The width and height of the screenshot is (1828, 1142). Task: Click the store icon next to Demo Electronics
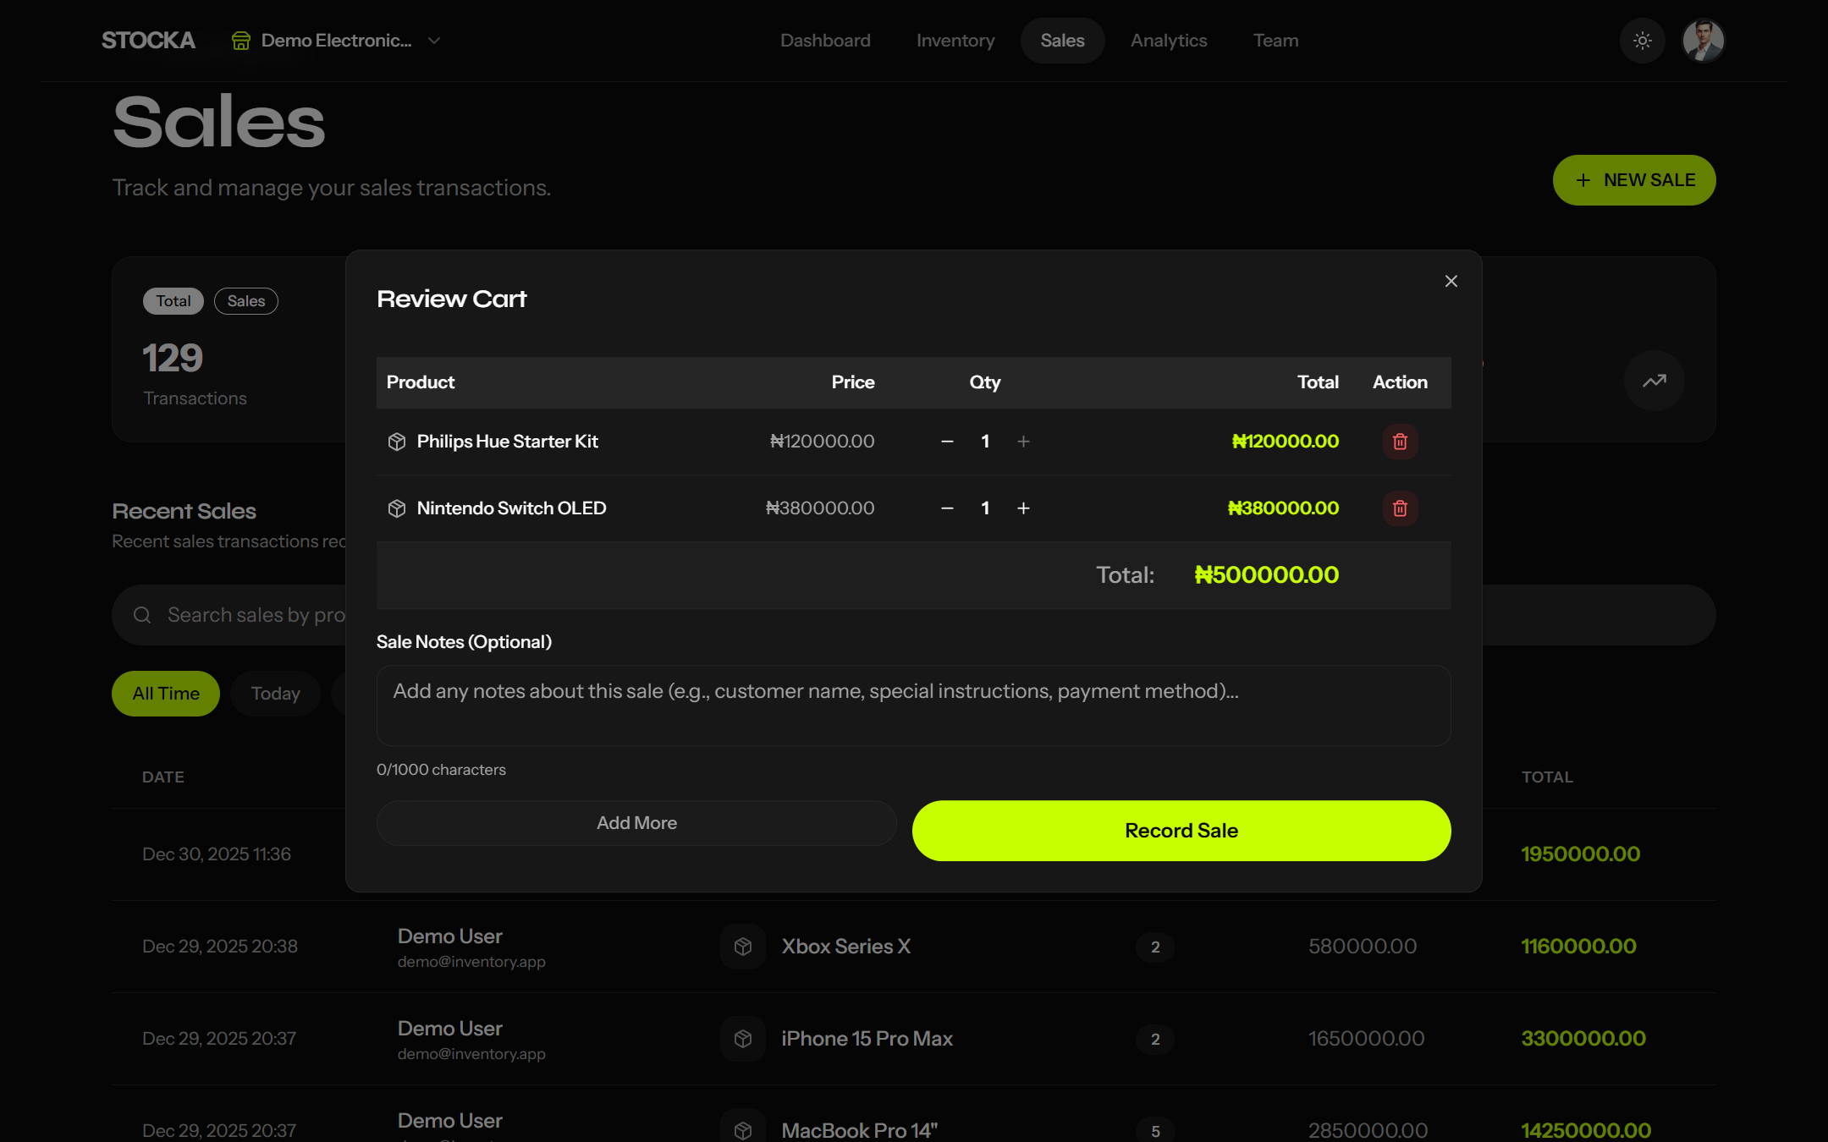click(241, 41)
